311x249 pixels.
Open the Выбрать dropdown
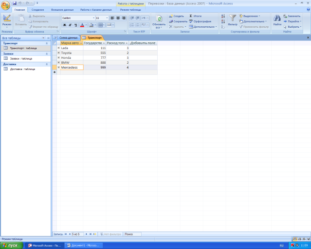(x=293, y=27)
